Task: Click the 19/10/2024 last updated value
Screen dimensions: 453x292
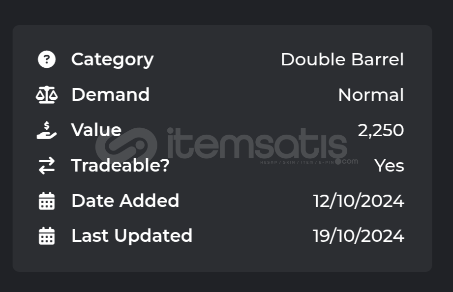Action: [x=358, y=236]
